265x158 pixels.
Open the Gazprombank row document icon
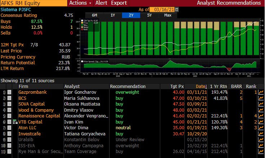point(9,92)
